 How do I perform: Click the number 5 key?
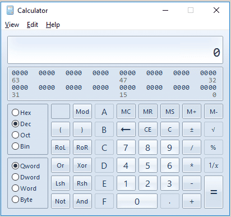click(148, 165)
